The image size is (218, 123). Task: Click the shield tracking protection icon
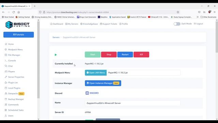tap(40, 12)
